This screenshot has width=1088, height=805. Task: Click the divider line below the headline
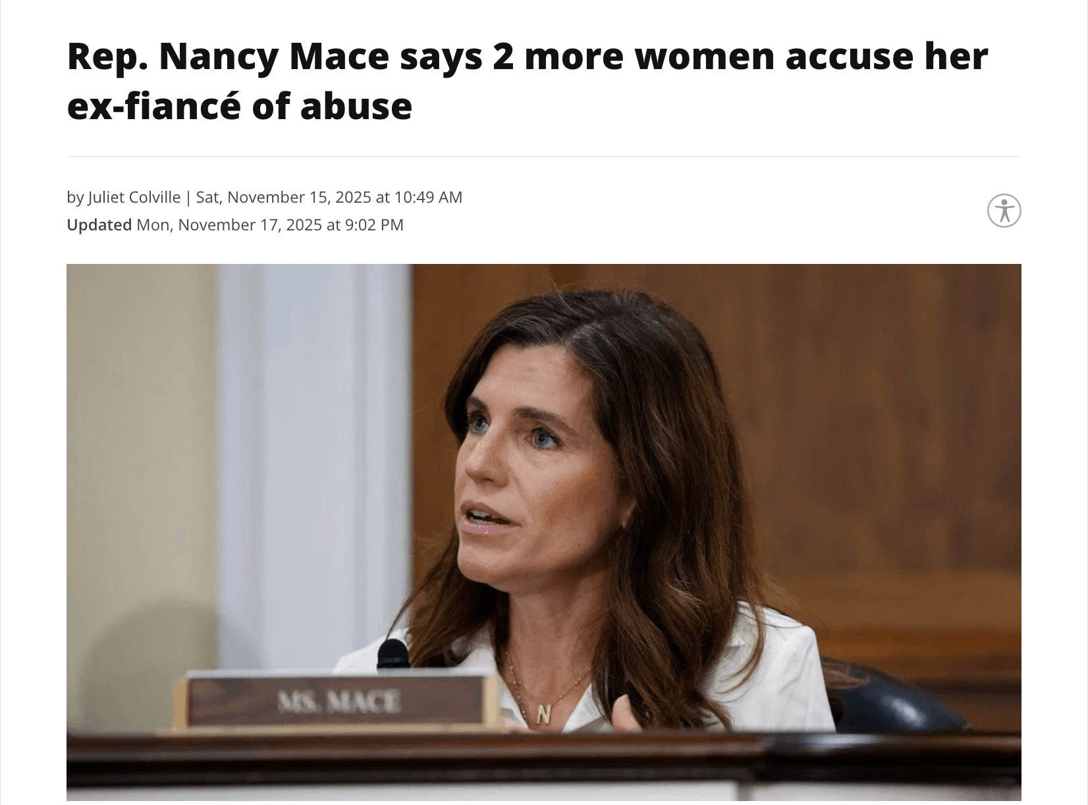click(x=544, y=157)
